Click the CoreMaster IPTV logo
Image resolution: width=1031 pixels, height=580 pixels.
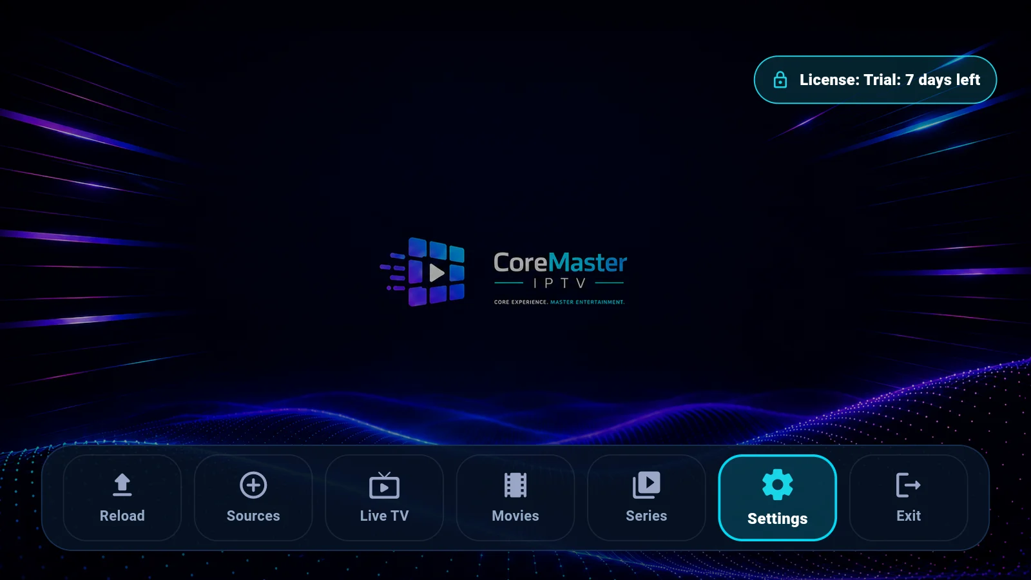coord(503,272)
